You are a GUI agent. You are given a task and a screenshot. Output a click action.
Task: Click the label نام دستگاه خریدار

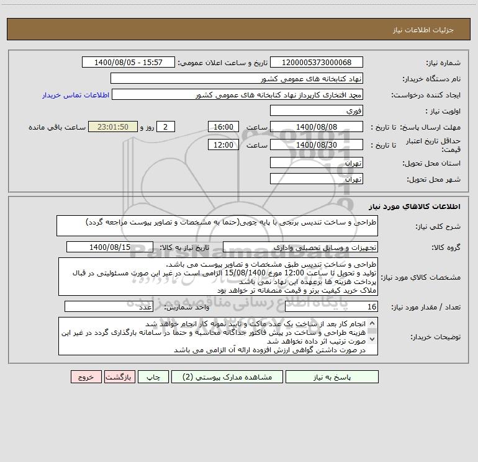tap(431, 79)
